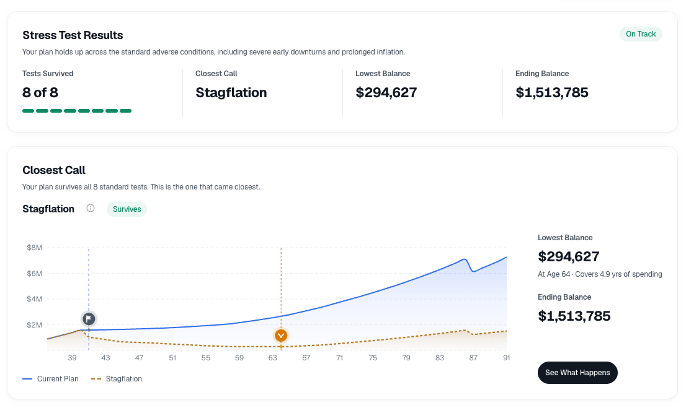Click the $8M y-axis label

tap(35, 248)
